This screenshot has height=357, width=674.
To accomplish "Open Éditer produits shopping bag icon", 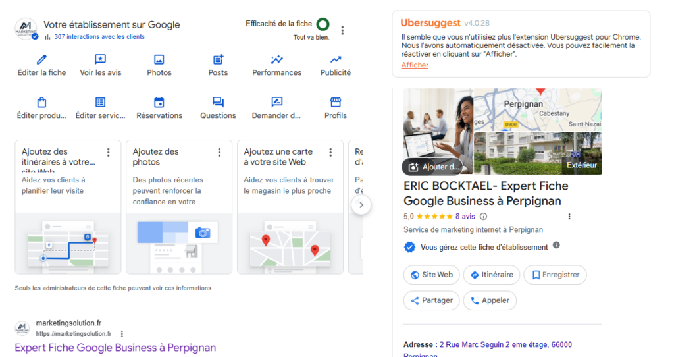I will tap(41, 102).
